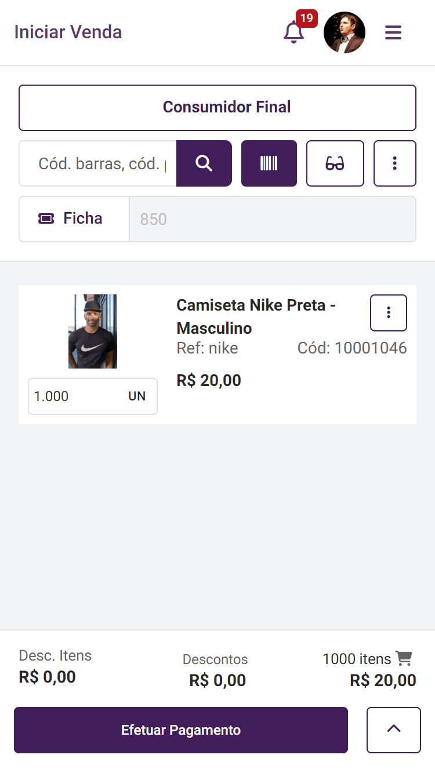Click the Nike t-shirt product thumbnail

click(93, 331)
